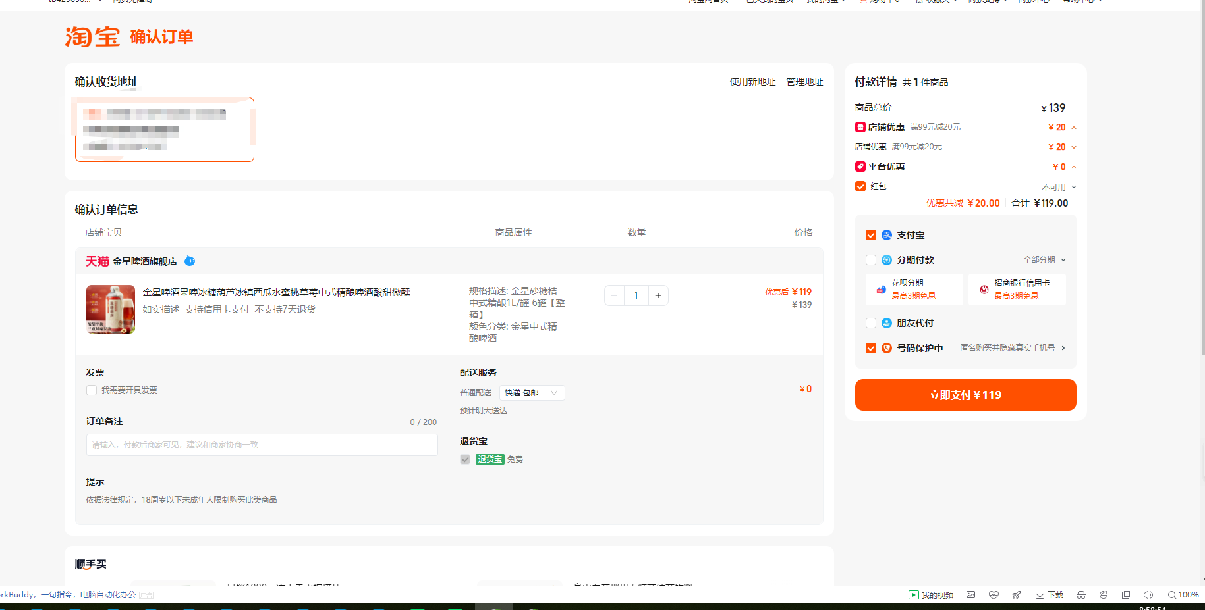
Task: Click 使用新地址 link
Action: (752, 82)
